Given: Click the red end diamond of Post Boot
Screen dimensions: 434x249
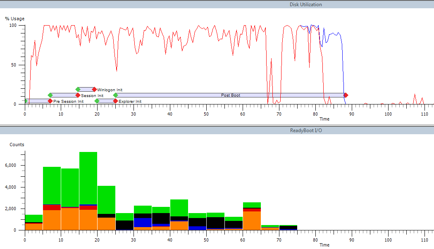Looking at the screenshot, I should click(x=346, y=95).
